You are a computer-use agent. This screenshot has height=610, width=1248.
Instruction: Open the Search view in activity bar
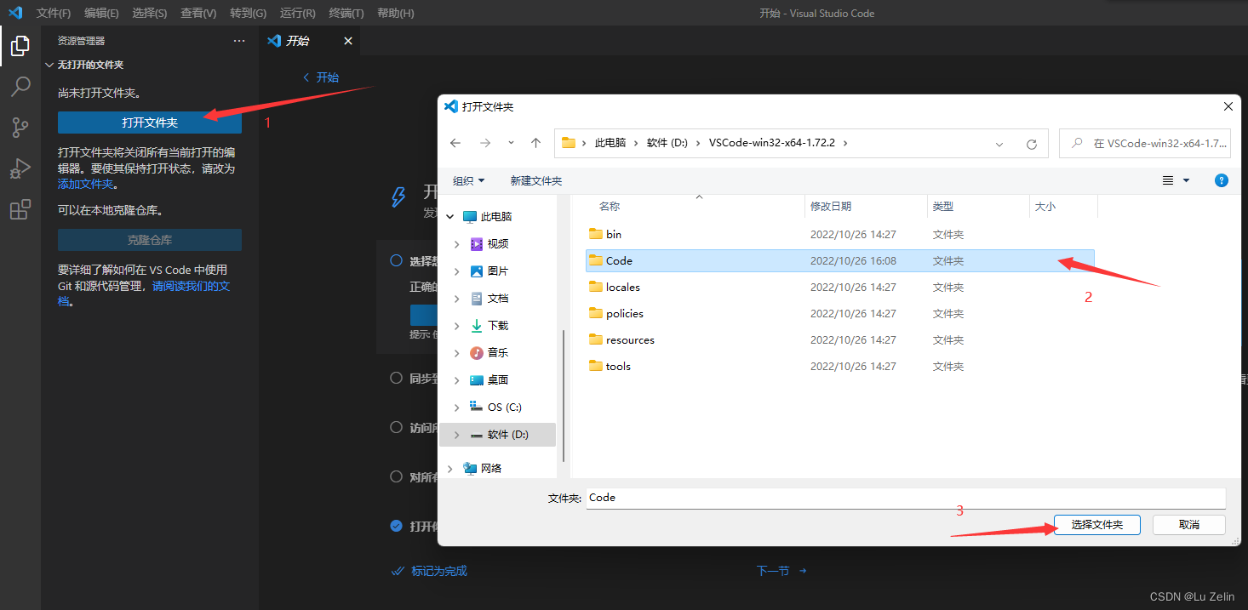(x=20, y=87)
